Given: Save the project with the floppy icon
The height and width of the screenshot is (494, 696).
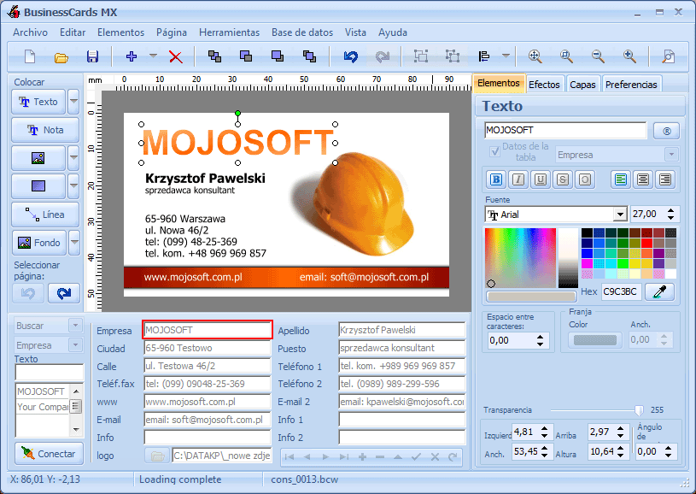Looking at the screenshot, I should point(92,56).
